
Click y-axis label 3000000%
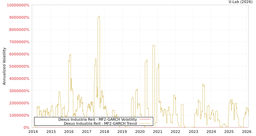(x=19, y=91)
